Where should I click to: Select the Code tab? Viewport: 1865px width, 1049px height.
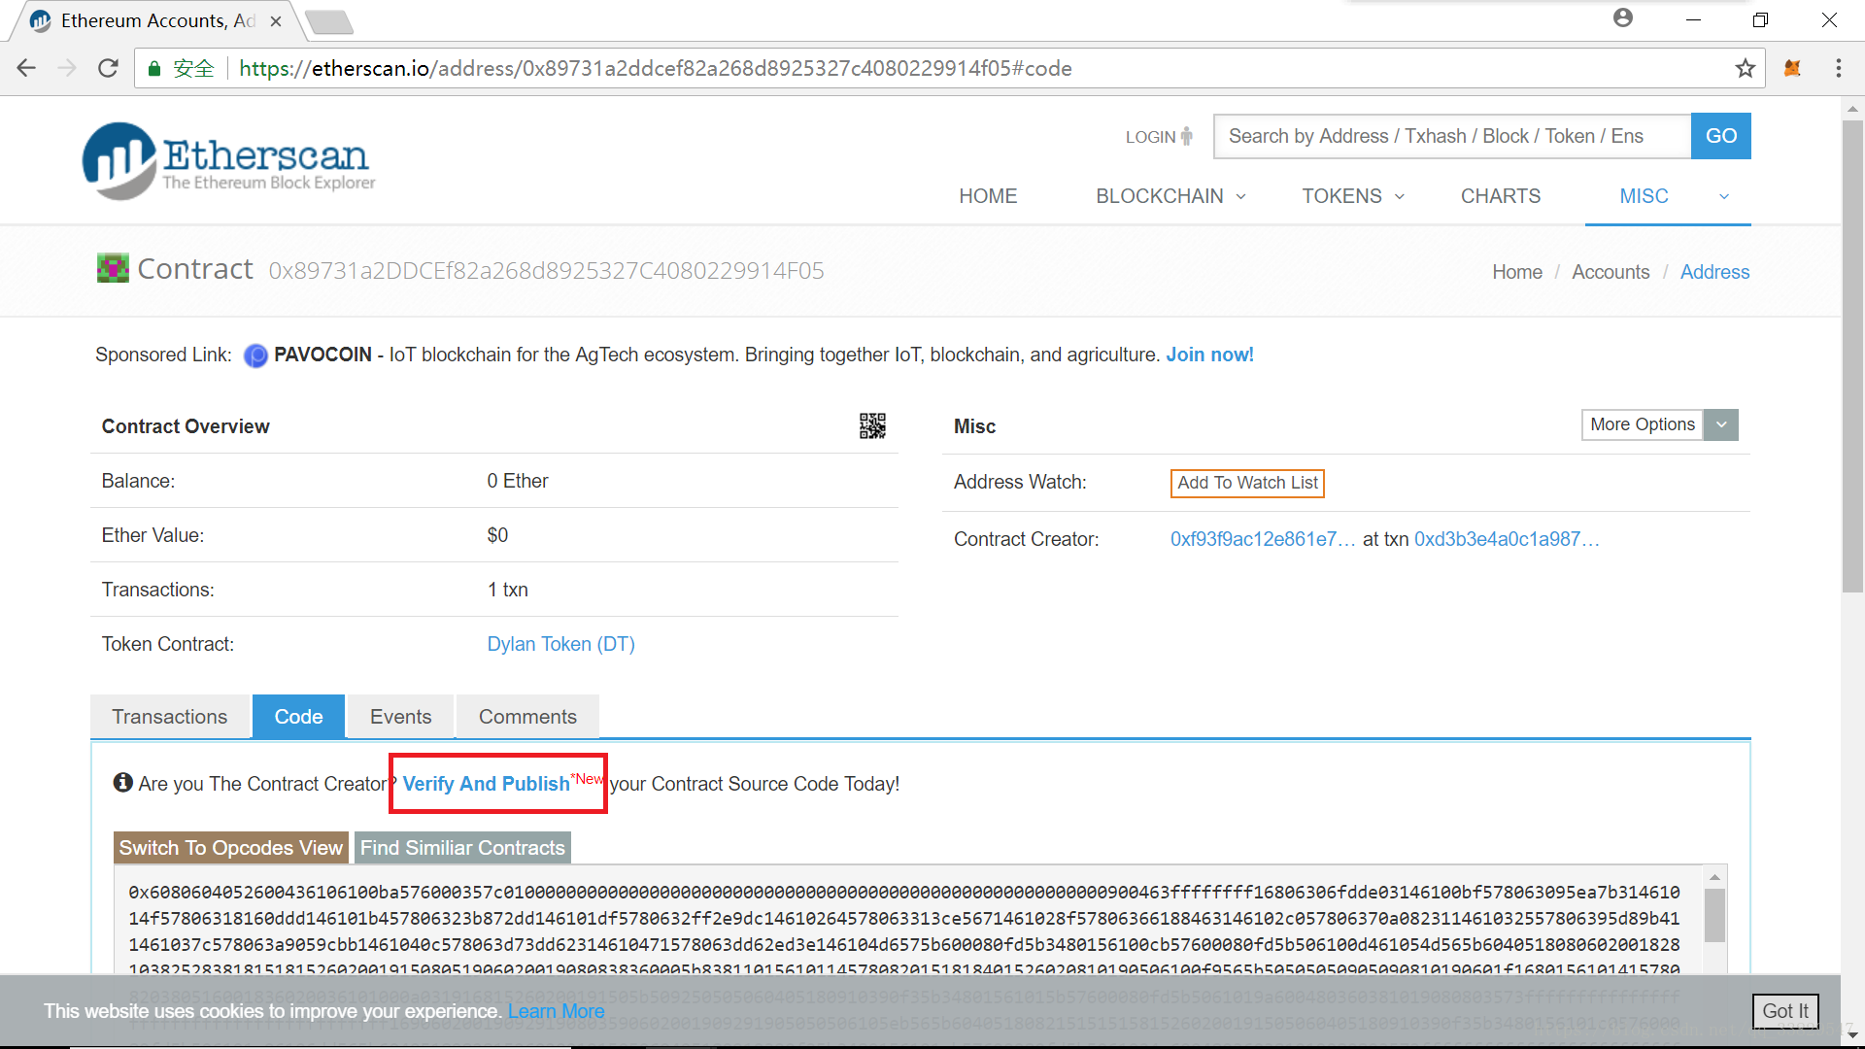(298, 717)
